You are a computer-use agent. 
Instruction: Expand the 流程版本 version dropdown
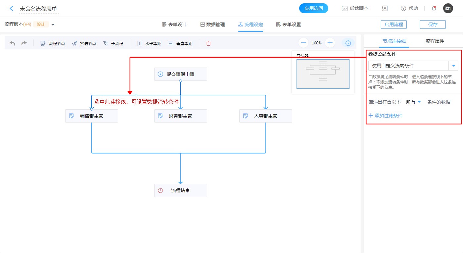53,25
